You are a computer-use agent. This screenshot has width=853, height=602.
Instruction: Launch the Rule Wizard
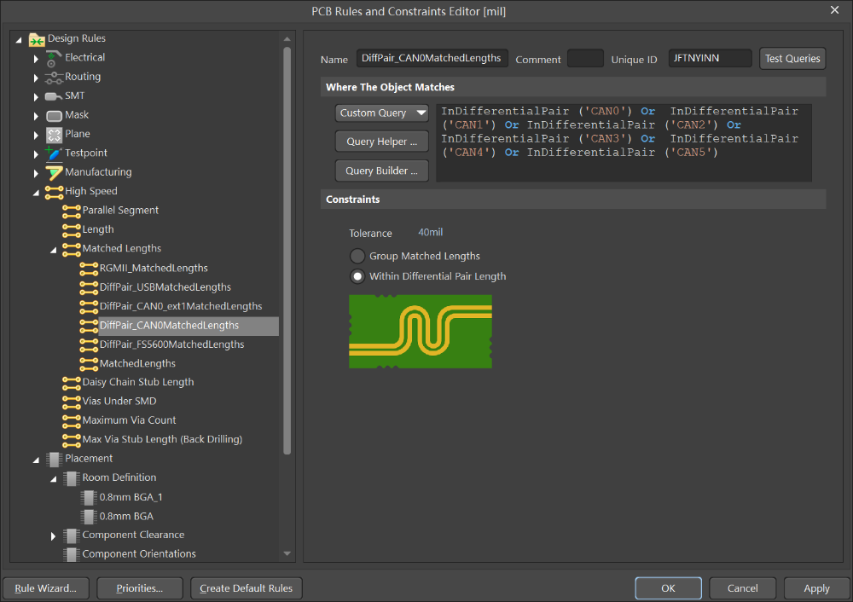pos(45,588)
